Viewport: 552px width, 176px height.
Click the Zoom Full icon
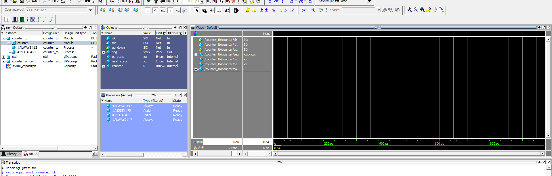(x=422, y=10)
